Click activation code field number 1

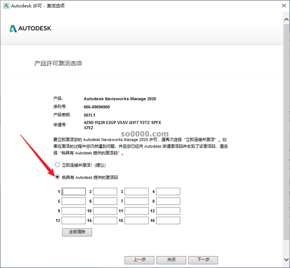(x=73, y=192)
